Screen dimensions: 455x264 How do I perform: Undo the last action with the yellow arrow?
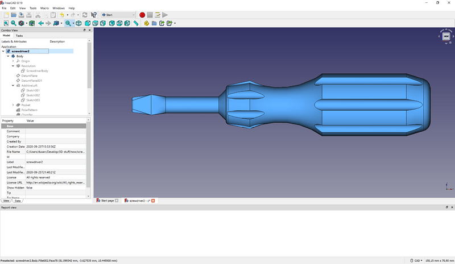coord(62,15)
